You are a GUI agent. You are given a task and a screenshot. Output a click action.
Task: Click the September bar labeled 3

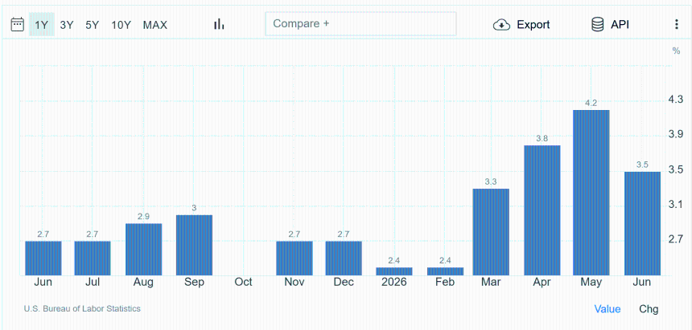[194, 245]
